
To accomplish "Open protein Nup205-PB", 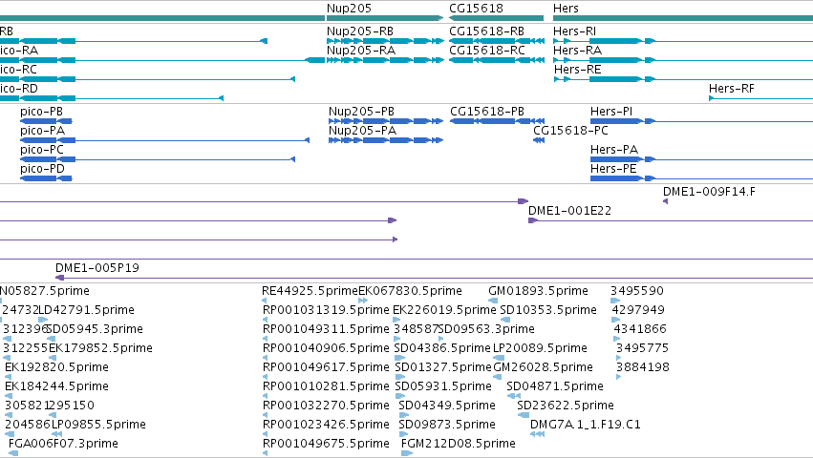I will tap(361, 112).
